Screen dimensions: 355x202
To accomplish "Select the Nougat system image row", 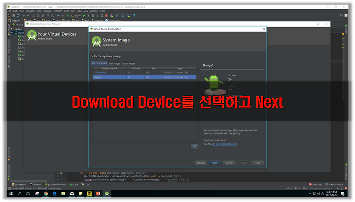I will click(144, 77).
